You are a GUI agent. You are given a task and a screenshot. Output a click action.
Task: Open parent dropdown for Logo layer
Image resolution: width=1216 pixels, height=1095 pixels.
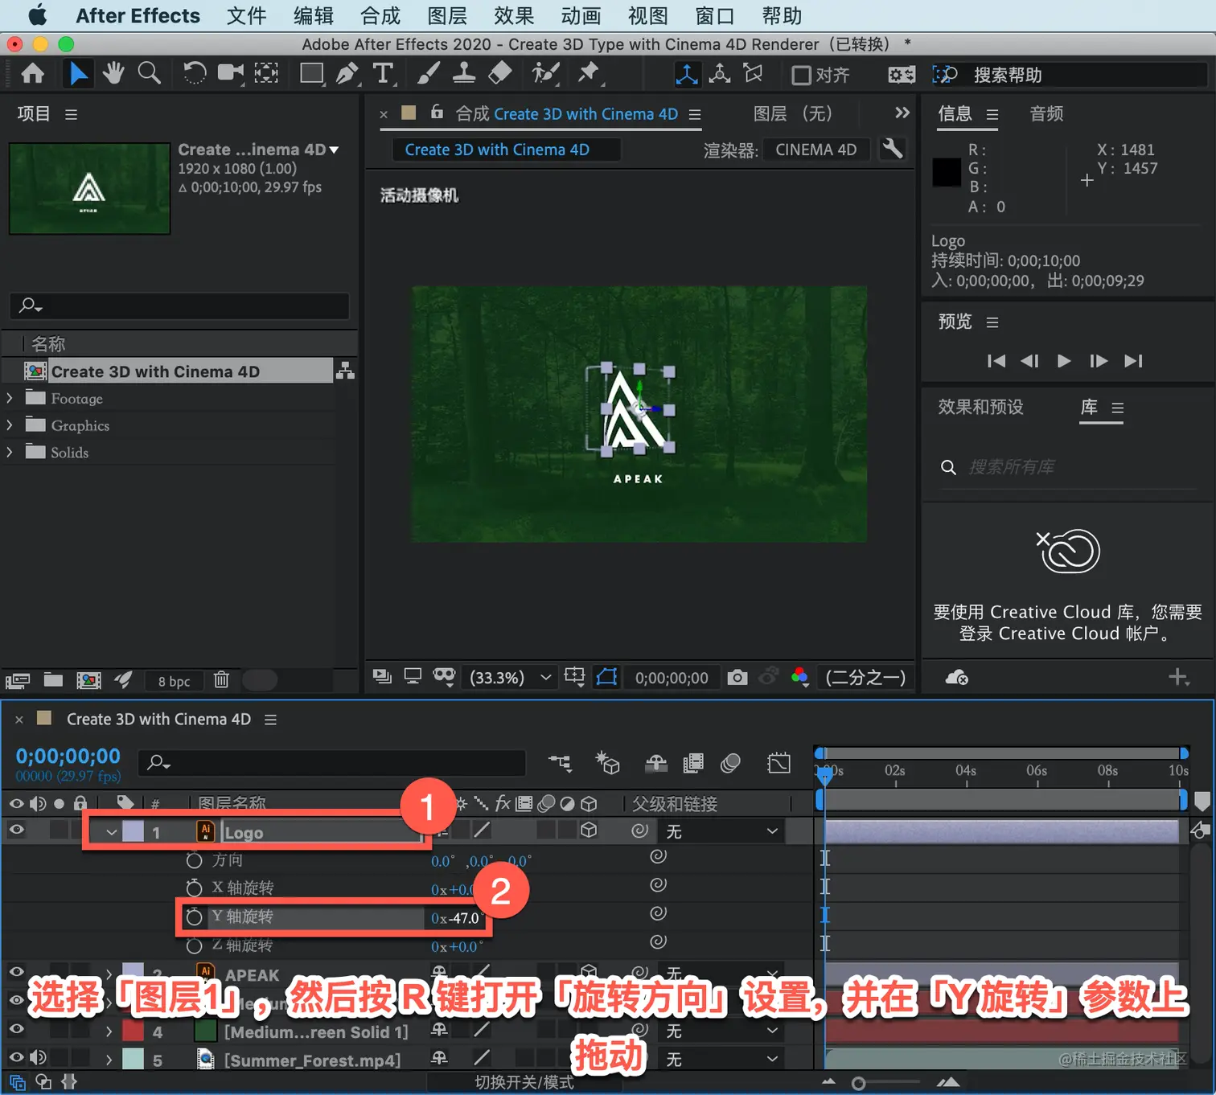pyautogui.click(x=721, y=831)
